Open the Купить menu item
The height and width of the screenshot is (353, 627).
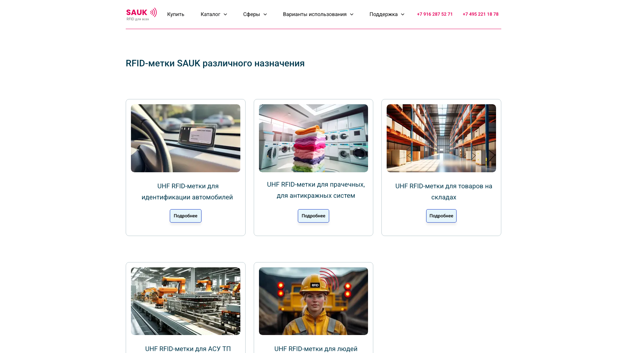pyautogui.click(x=176, y=14)
